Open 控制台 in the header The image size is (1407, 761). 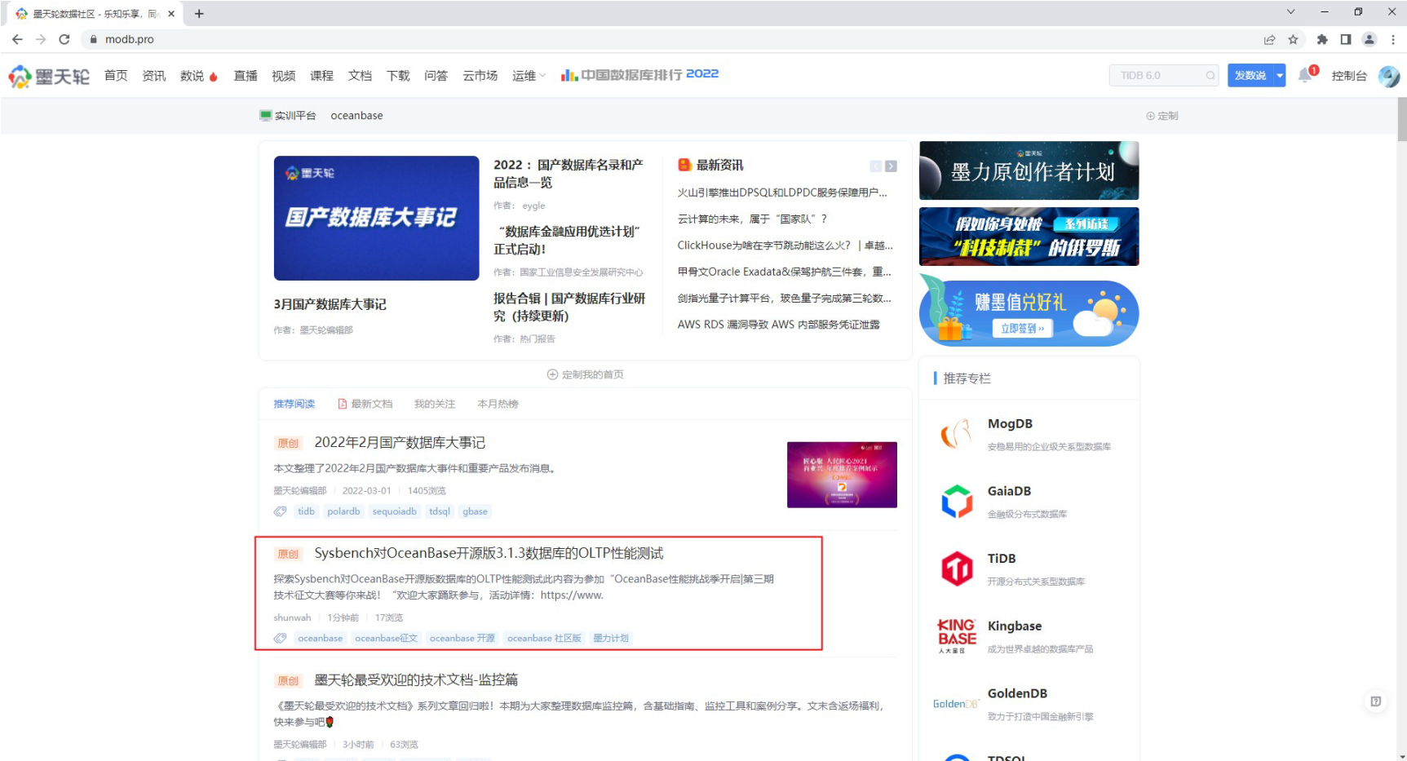point(1349,76)
